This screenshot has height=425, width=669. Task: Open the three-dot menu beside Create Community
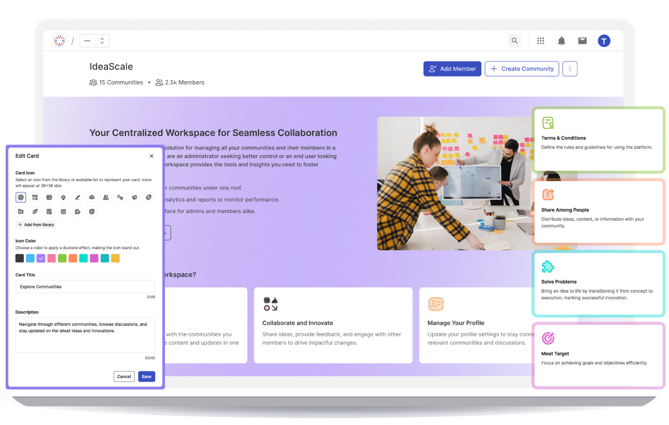pos(570,69)
